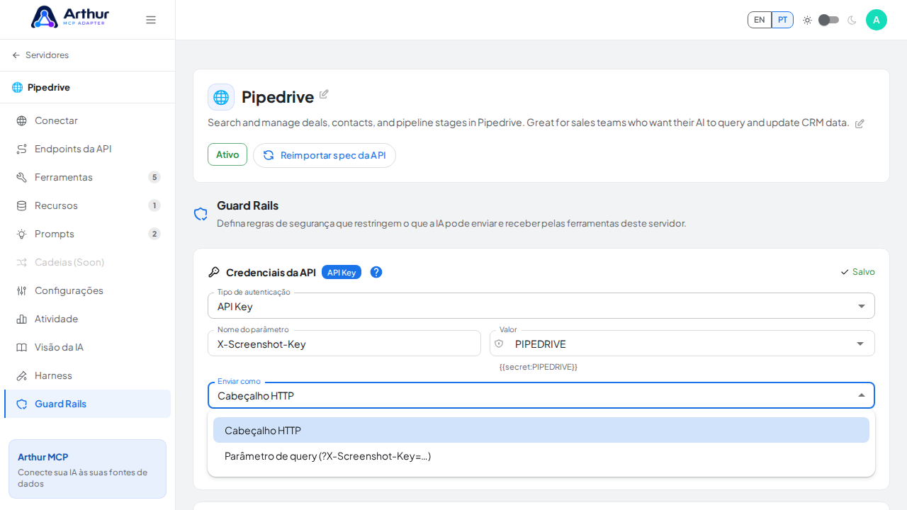Click the Prompts count badge 2
The image size is (907, 510).
pyautogui.click(x=154, y=234)
